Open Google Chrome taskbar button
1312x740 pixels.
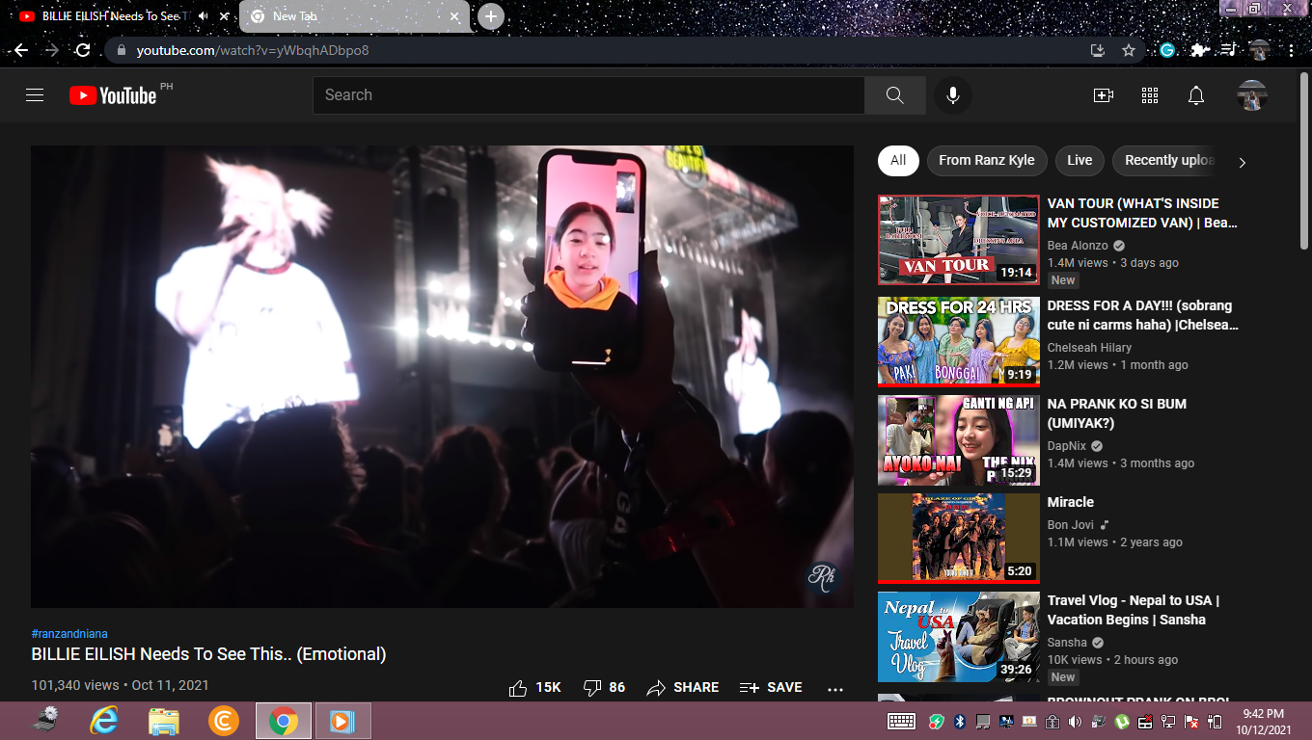point(284,720)
